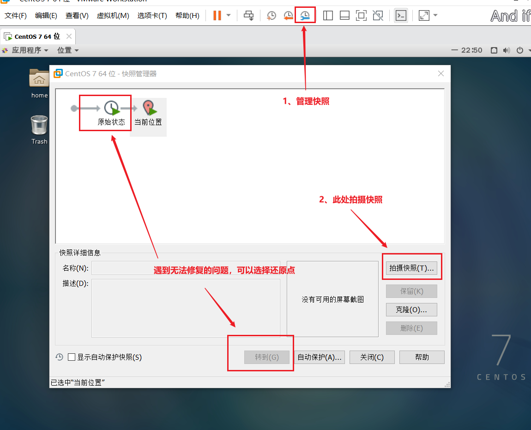The height and width of the screenshot is (430, 531).
Task: Open the stretch mode dropdown arrow
Action: [434, 15]
